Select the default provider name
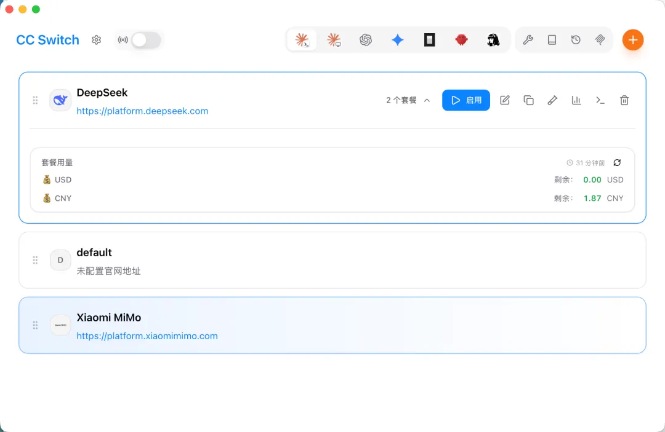665x432 pixels. pyautogui.click(x=94, y=253)
